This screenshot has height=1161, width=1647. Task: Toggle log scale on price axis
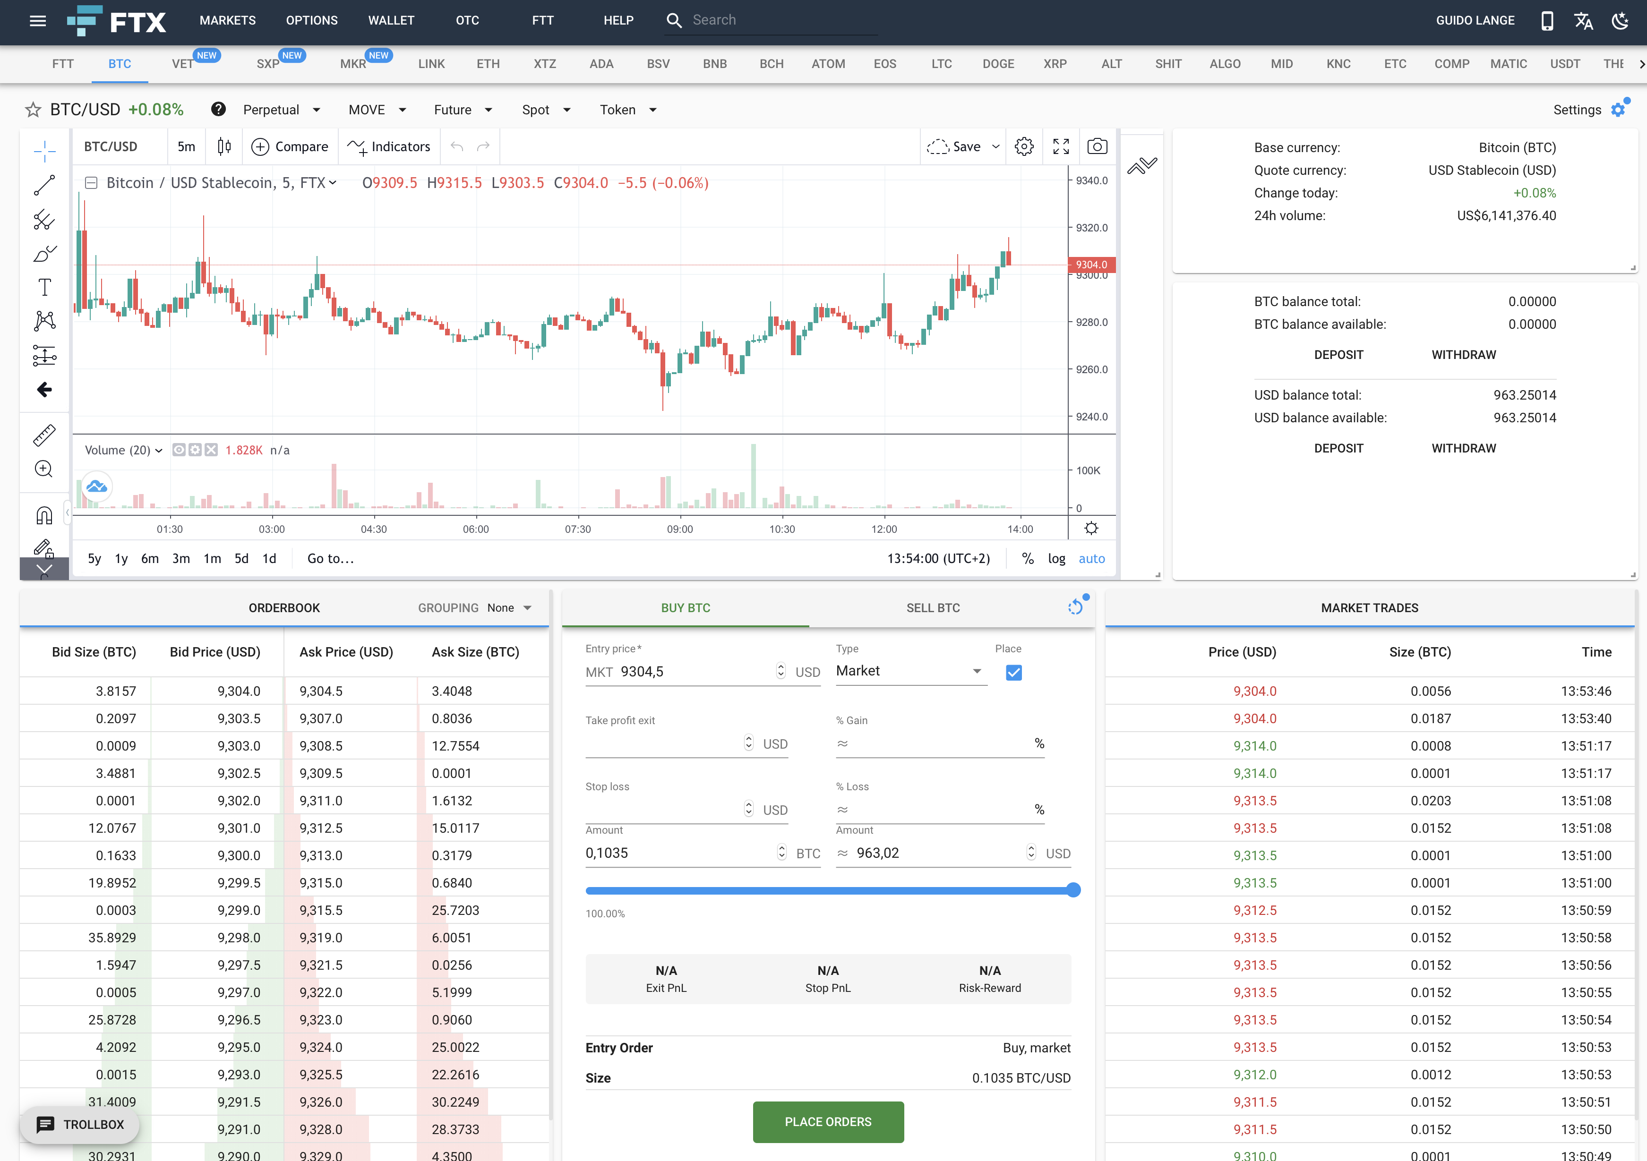(x=1055, y=558)
